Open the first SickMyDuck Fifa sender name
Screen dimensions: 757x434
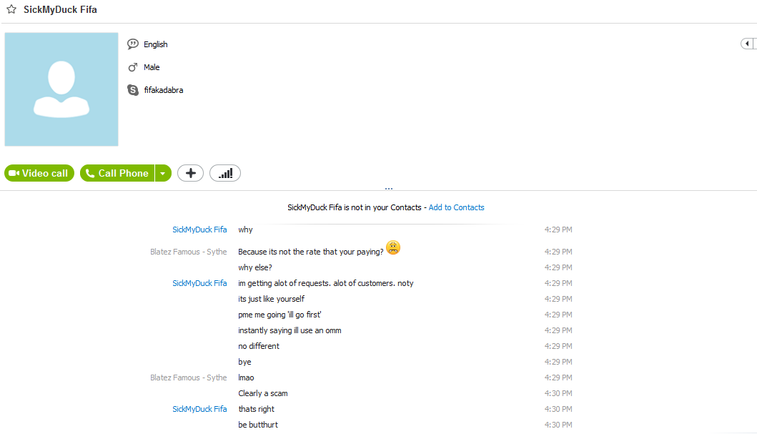tap(199, 230)
